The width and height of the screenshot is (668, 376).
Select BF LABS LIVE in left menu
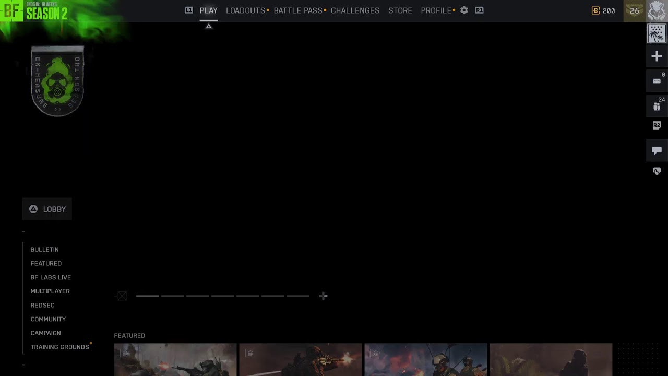(51, 277)
